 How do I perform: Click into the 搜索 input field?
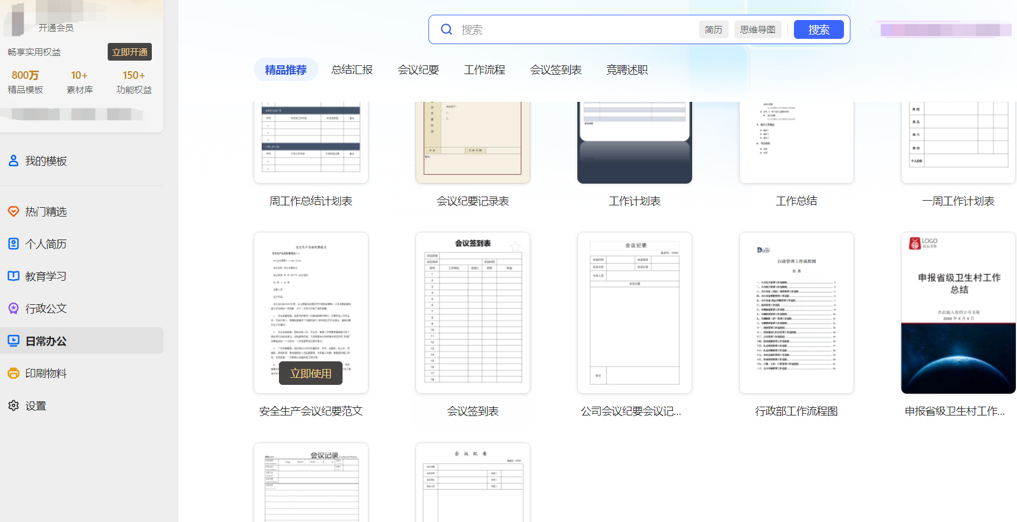[x=577, y=29]
